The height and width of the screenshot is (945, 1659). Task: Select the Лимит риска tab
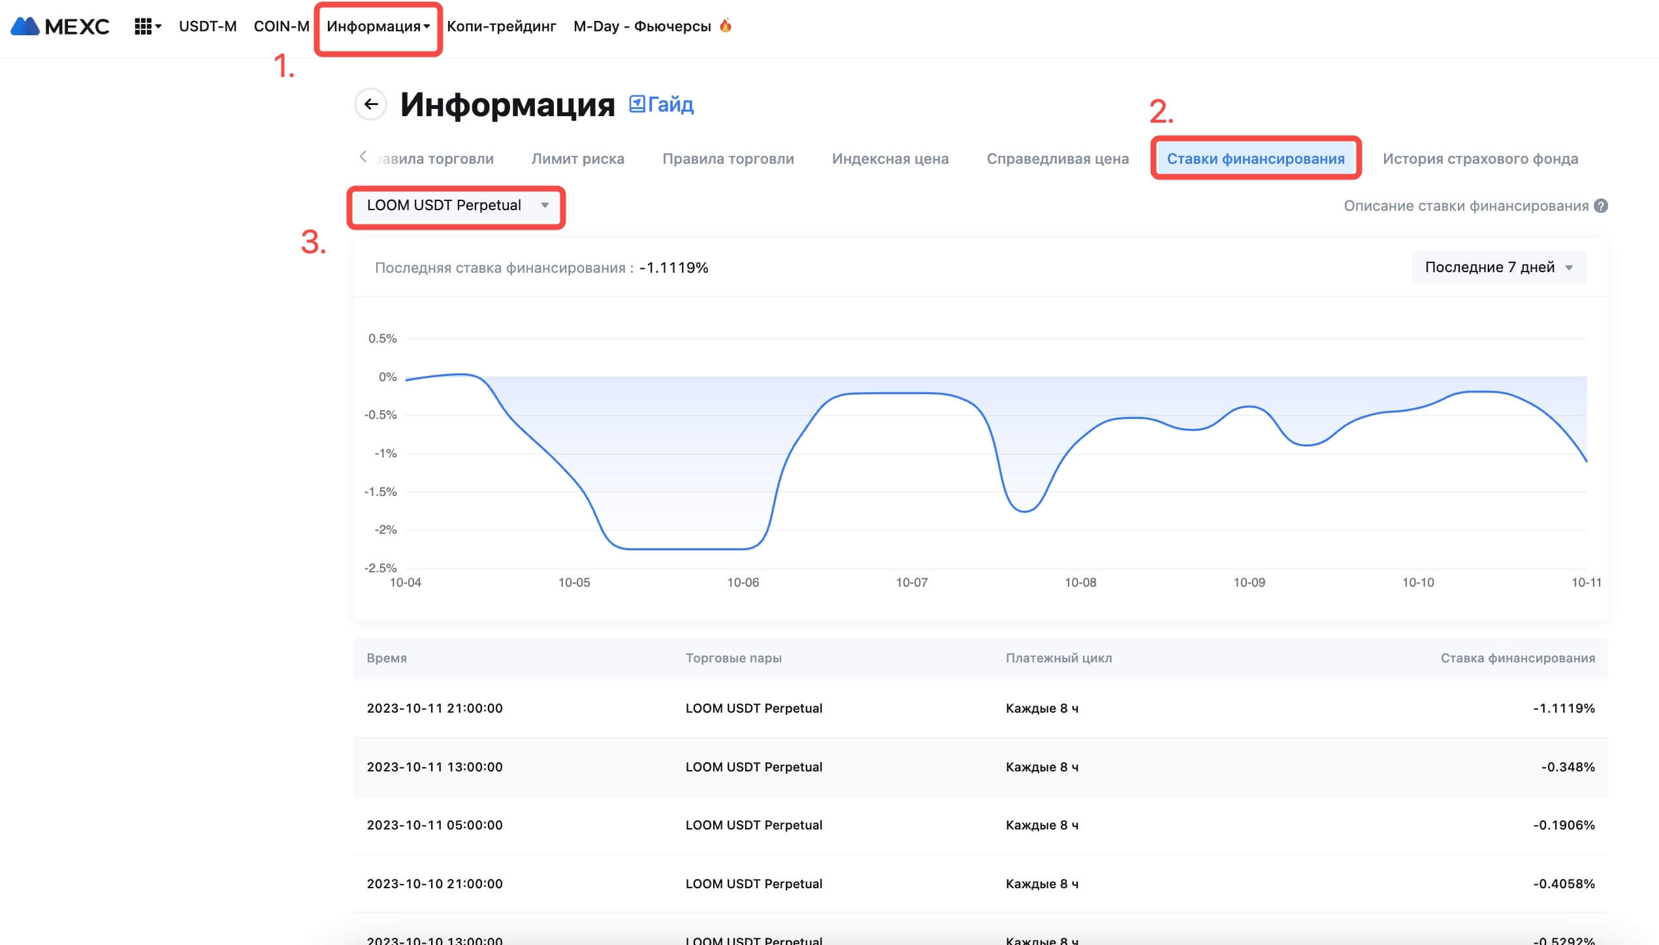point(577,159)
